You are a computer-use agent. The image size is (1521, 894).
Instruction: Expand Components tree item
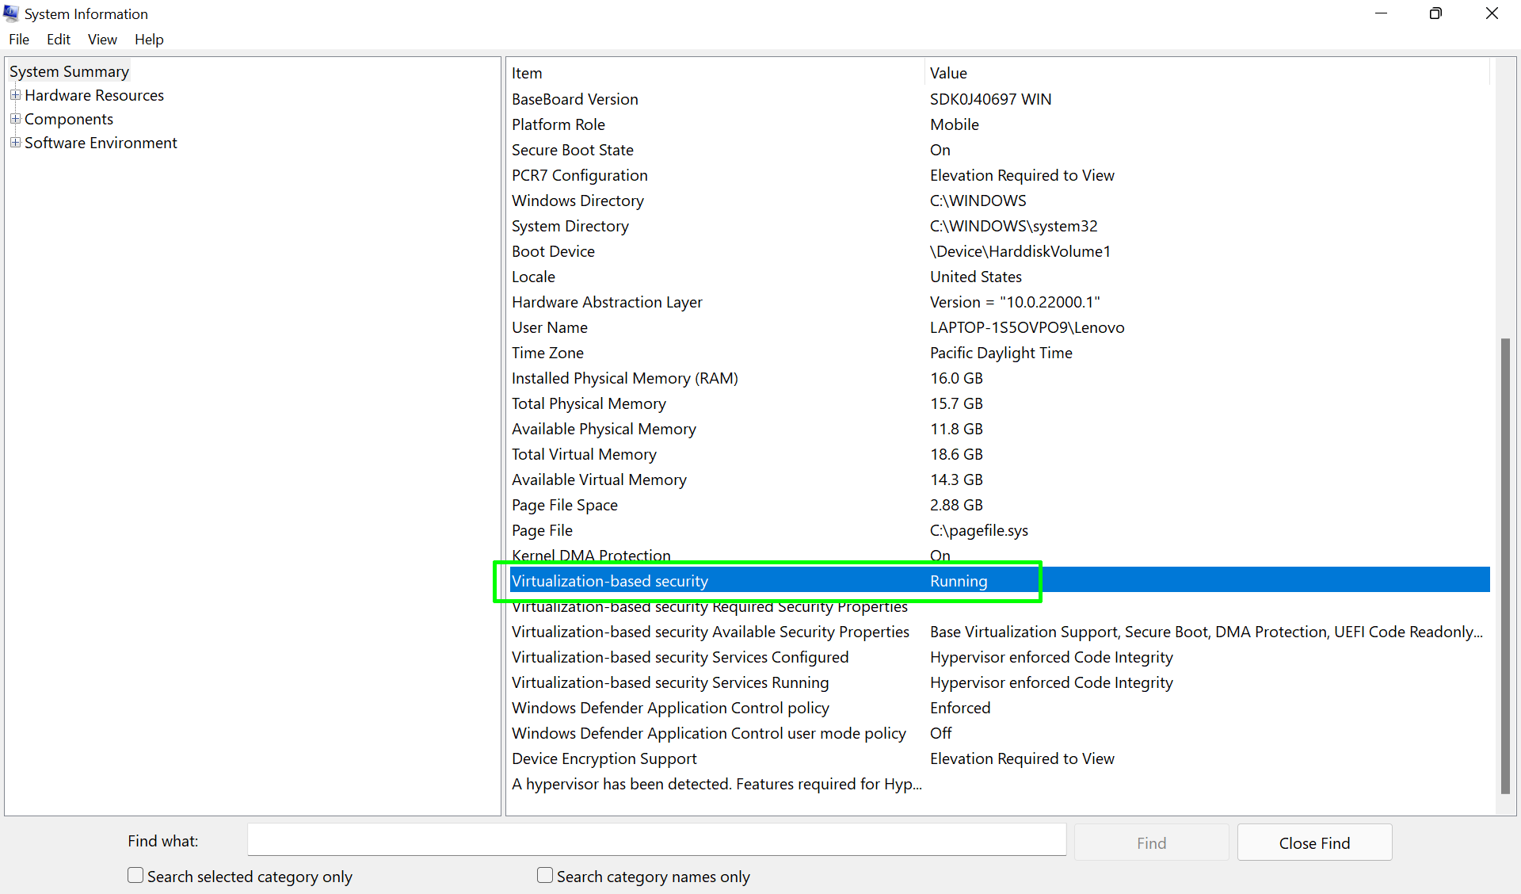17,118
